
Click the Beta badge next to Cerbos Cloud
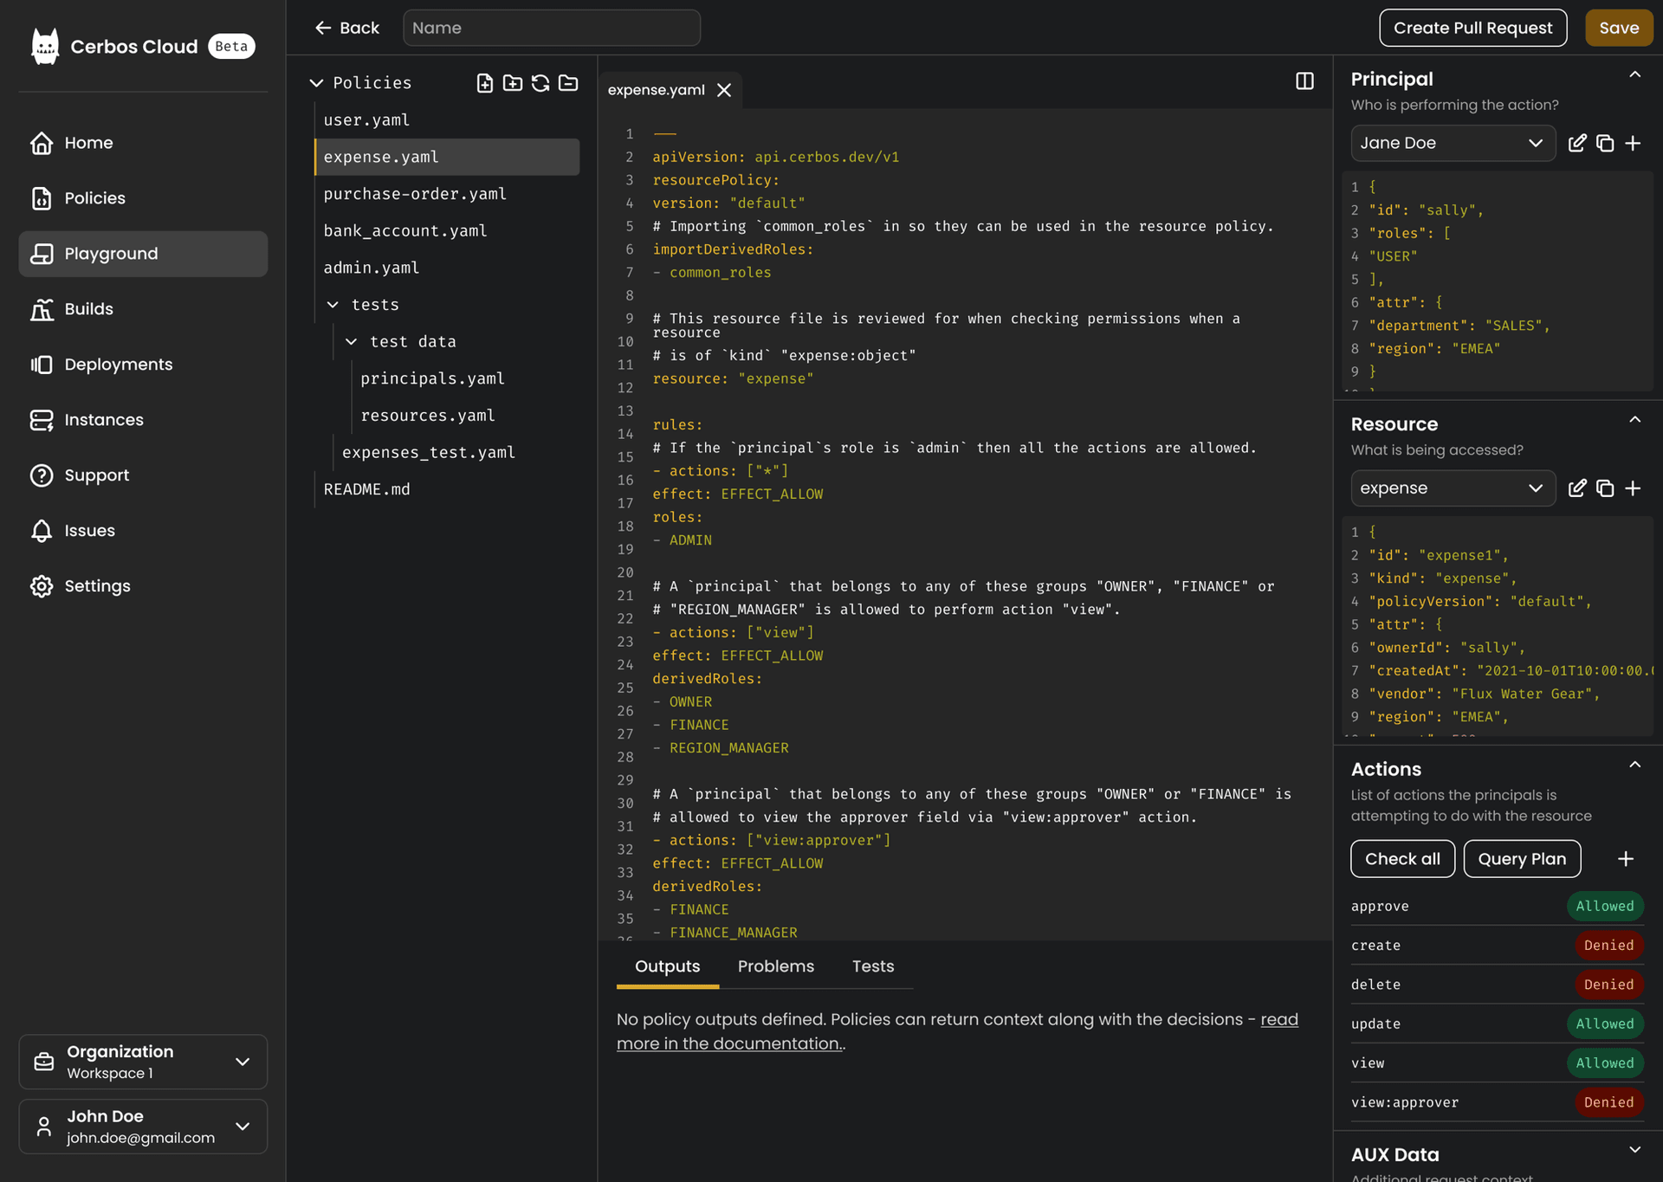click(231, 47)
